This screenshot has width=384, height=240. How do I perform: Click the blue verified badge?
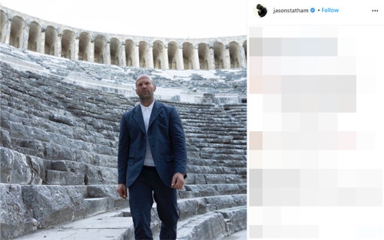pos(313,10)
